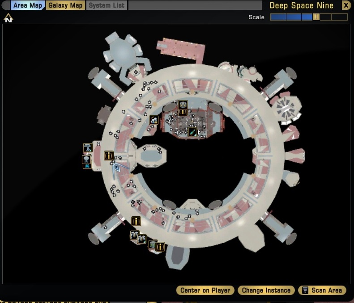Click the Scale slider gold handle
The width and height of the screenshot is (354, 303).
(316, 17)
